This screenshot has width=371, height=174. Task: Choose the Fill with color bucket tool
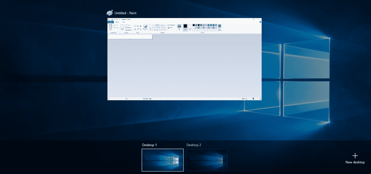[x=138, y=26]
